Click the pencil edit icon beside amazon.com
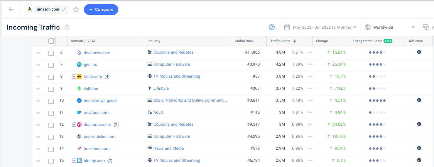 coord(64,9)
